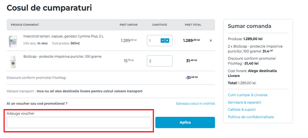The width and height of the screenshot is (308, 138).
Task: Go to Servisare & reparatii page
Action: click(244, 102)
